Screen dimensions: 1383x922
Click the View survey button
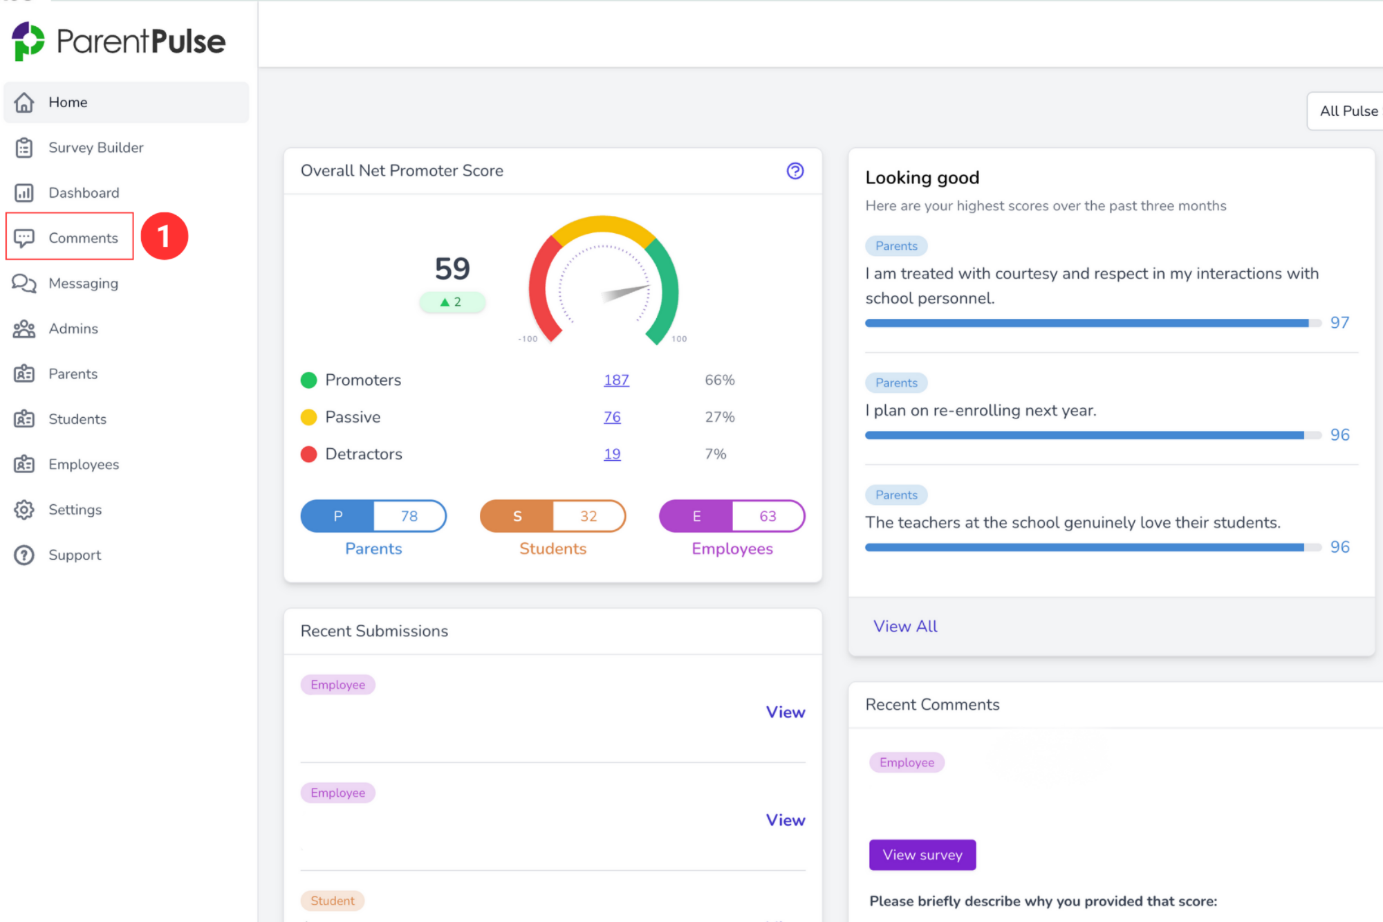[x=922, y=855]
